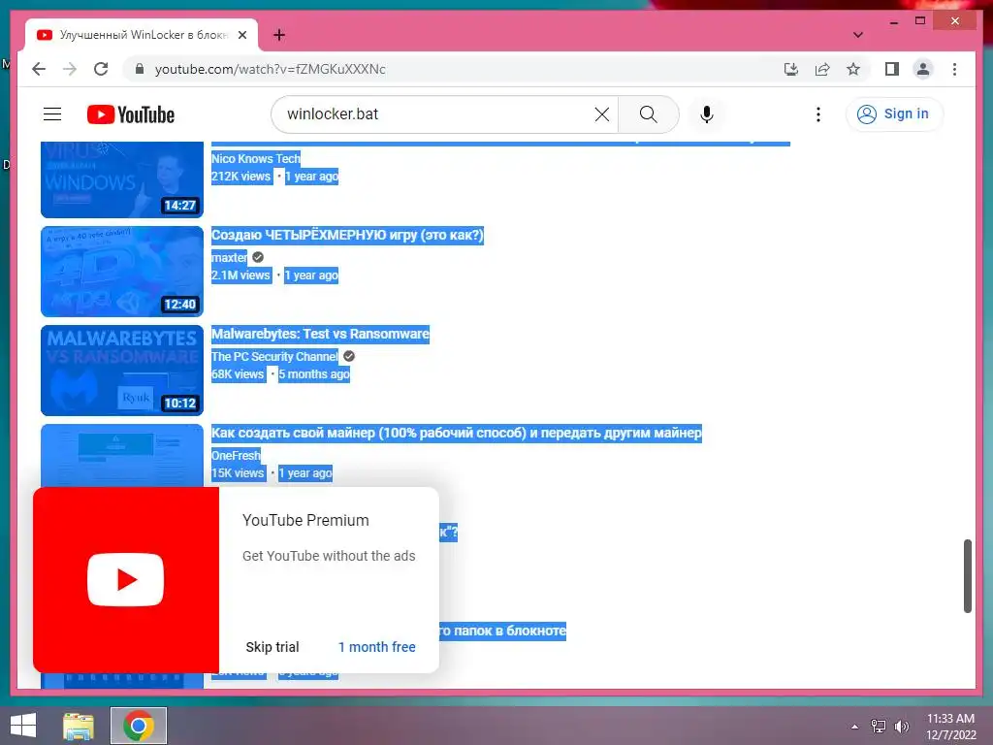Open the Windows Start menu

coord(23,726)
